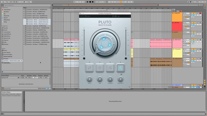This screenshot has width=207, height=116.
Task: Click the Pluto input level slider handle
Action: coord(84,58)
